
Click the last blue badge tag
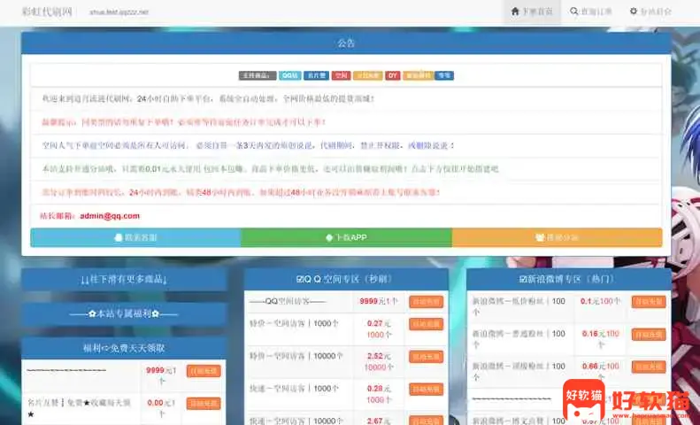coord(444,76)
